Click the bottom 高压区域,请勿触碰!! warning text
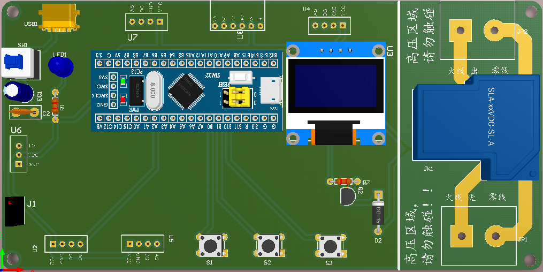 coord(420,226)
